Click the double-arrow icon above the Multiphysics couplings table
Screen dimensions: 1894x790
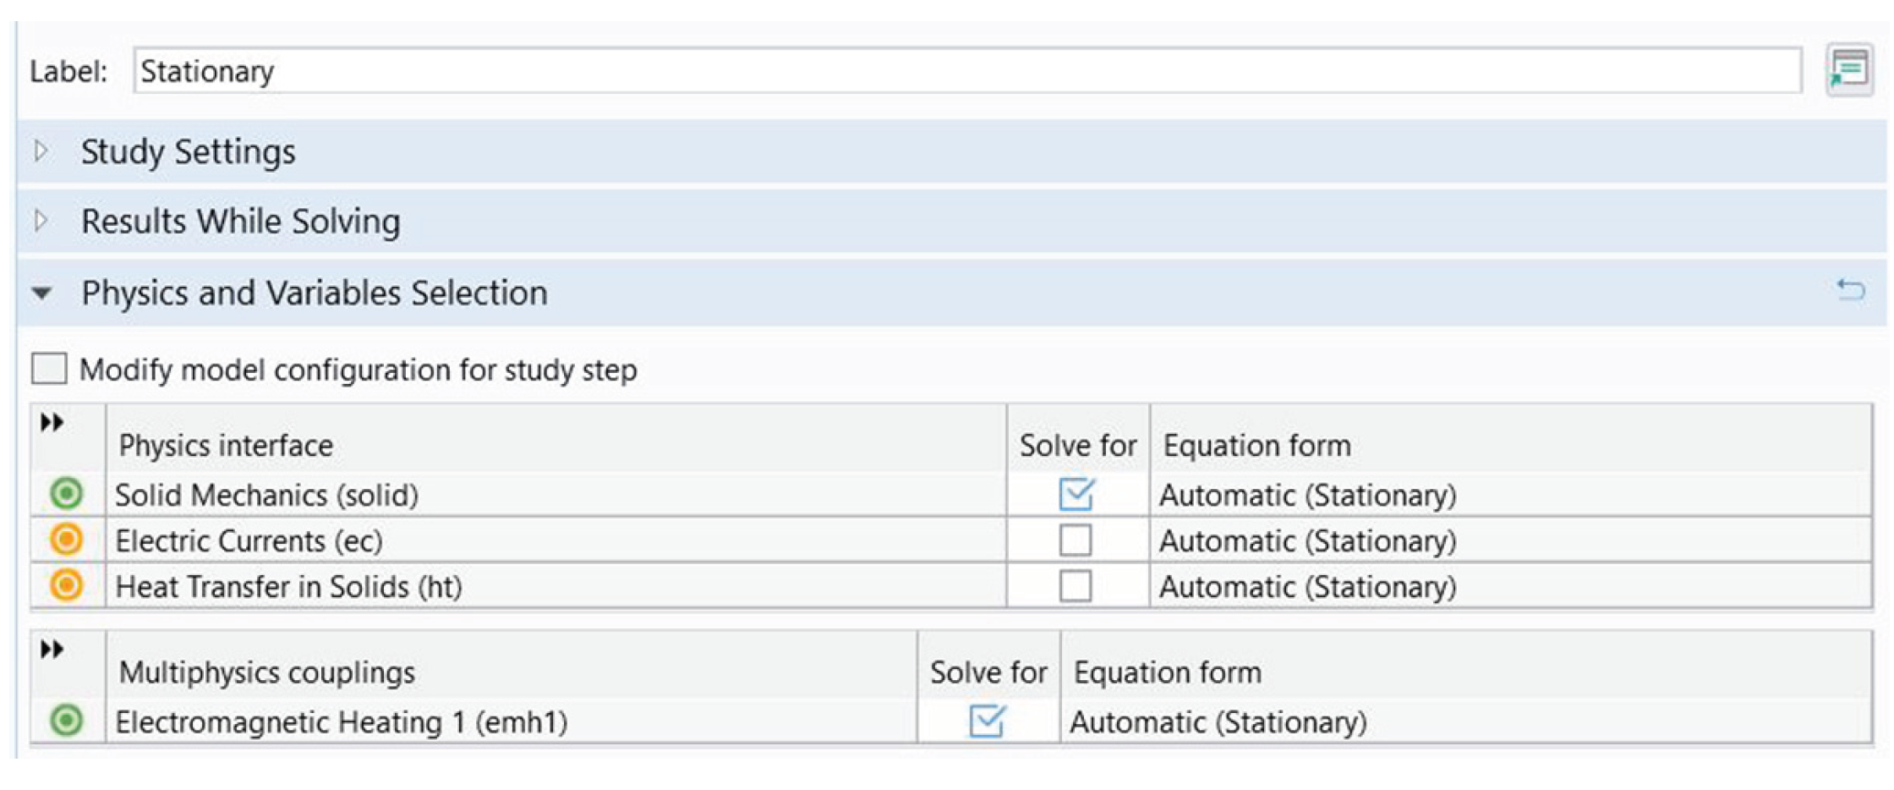click(x=52, y=650)
